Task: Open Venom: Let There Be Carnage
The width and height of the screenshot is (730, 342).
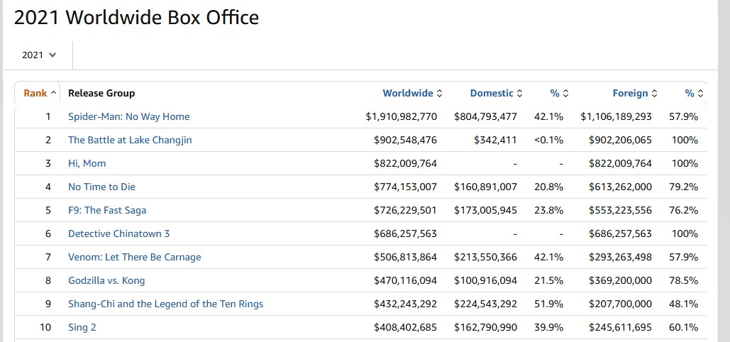Action: (134, 257)
